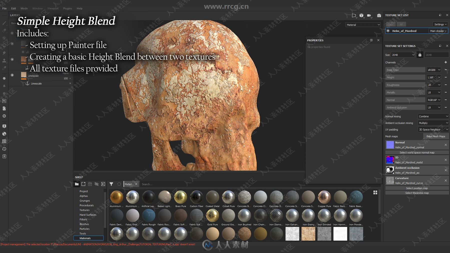Open the Ambient occlusion mixing Multiply dropdown
Screen dimensions: 450x253
[x=433, y=123]
